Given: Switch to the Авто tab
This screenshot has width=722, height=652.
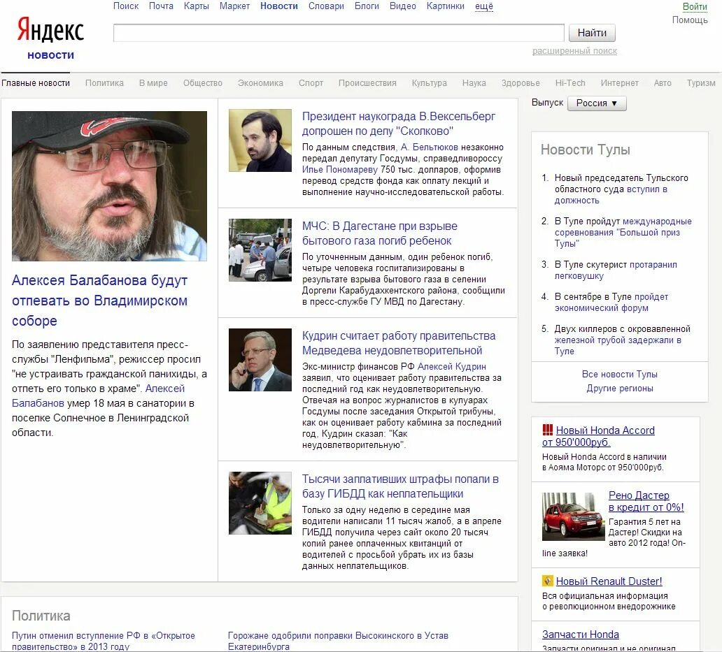Looking at the screenshot, I should point(663,83).
